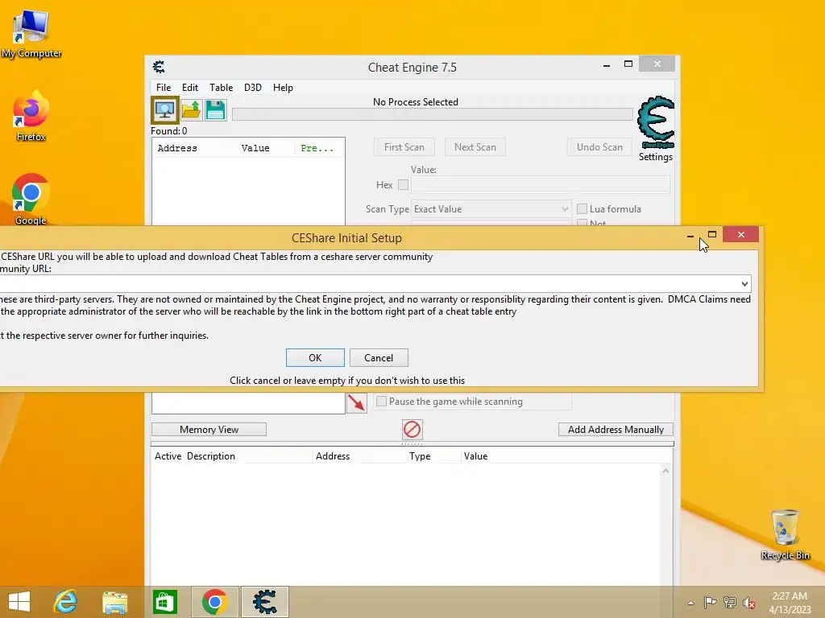The height and width of the screenshot is (618, 825).
Task: Click the Settings label under logo
Action: click(656, 157)
